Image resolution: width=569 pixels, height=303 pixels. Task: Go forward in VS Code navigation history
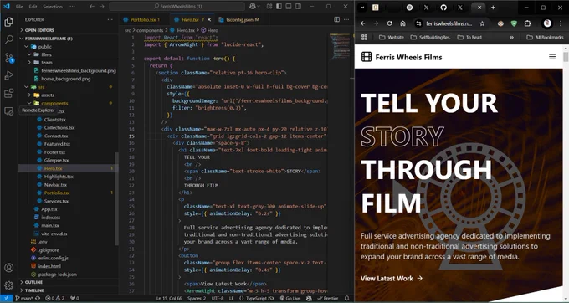click(102, 7)
